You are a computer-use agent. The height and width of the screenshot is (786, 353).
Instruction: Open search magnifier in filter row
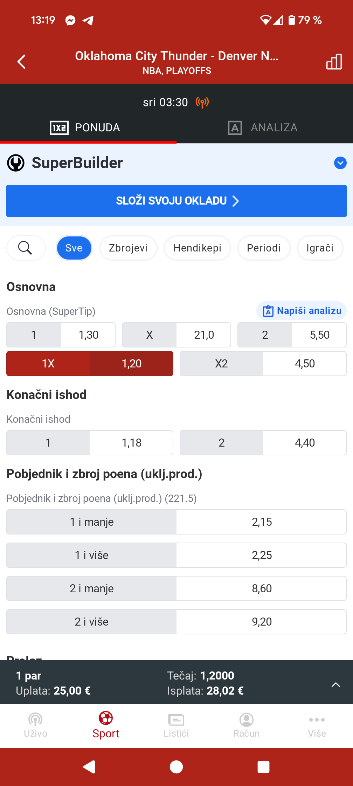point(25,248)
